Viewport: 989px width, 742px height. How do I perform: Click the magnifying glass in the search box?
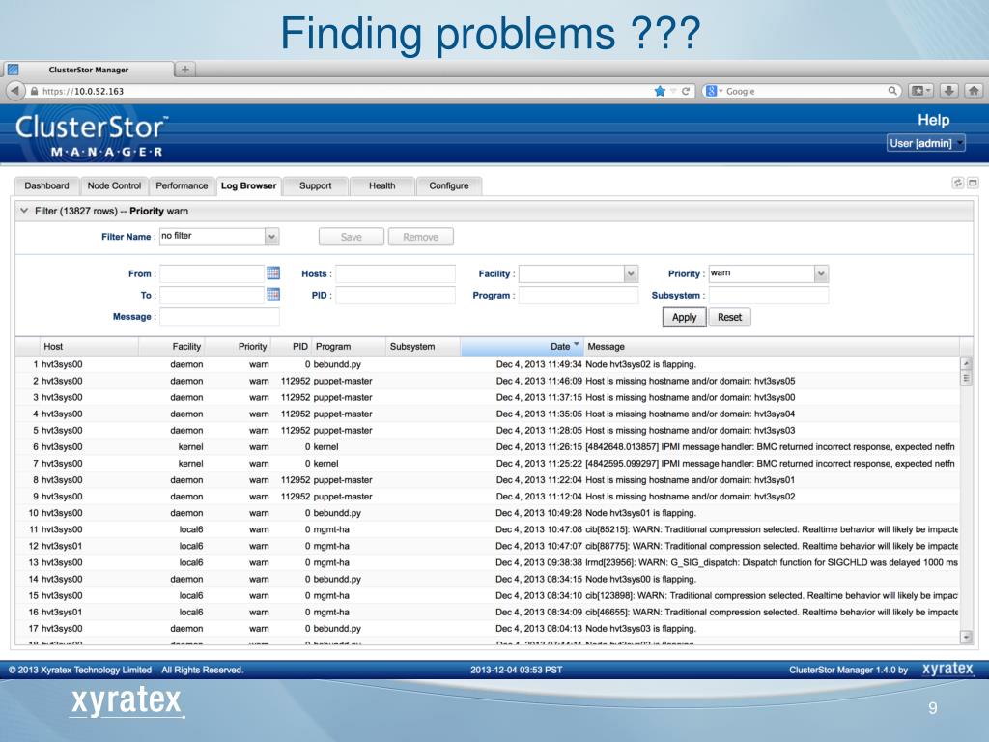892,91
